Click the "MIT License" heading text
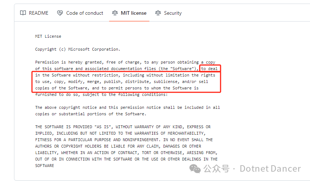The width and height of the screenshot is (310, 181). [48, 36]
